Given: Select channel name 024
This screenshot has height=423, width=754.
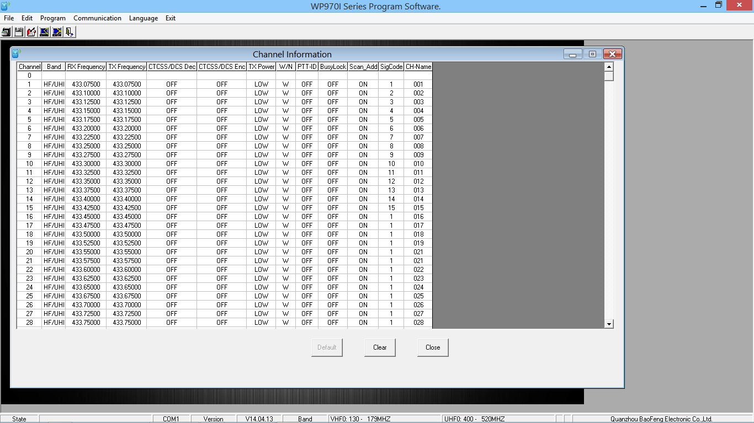Looking at the screenshot, I should 418,287.
